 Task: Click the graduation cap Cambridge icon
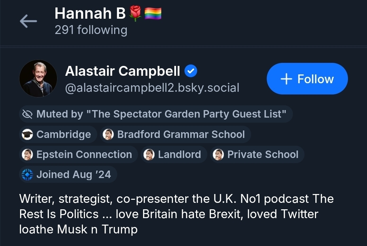coord(27,134)
